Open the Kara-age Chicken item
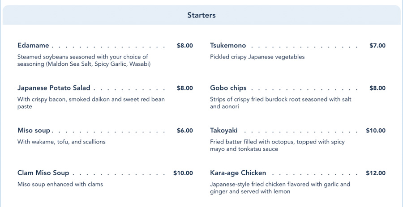This screenshot has height=207, width=403. click(238, 173)
